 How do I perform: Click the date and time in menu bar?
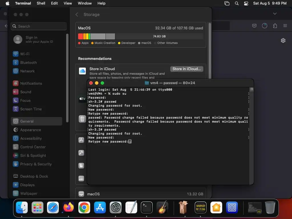tap(270, 3)
